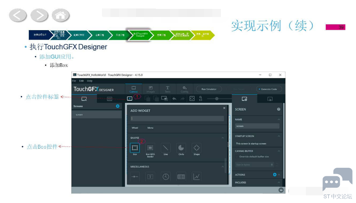Collapse the NAME section
The height and width of the screenshot is (203, 356).
(279, 119)
